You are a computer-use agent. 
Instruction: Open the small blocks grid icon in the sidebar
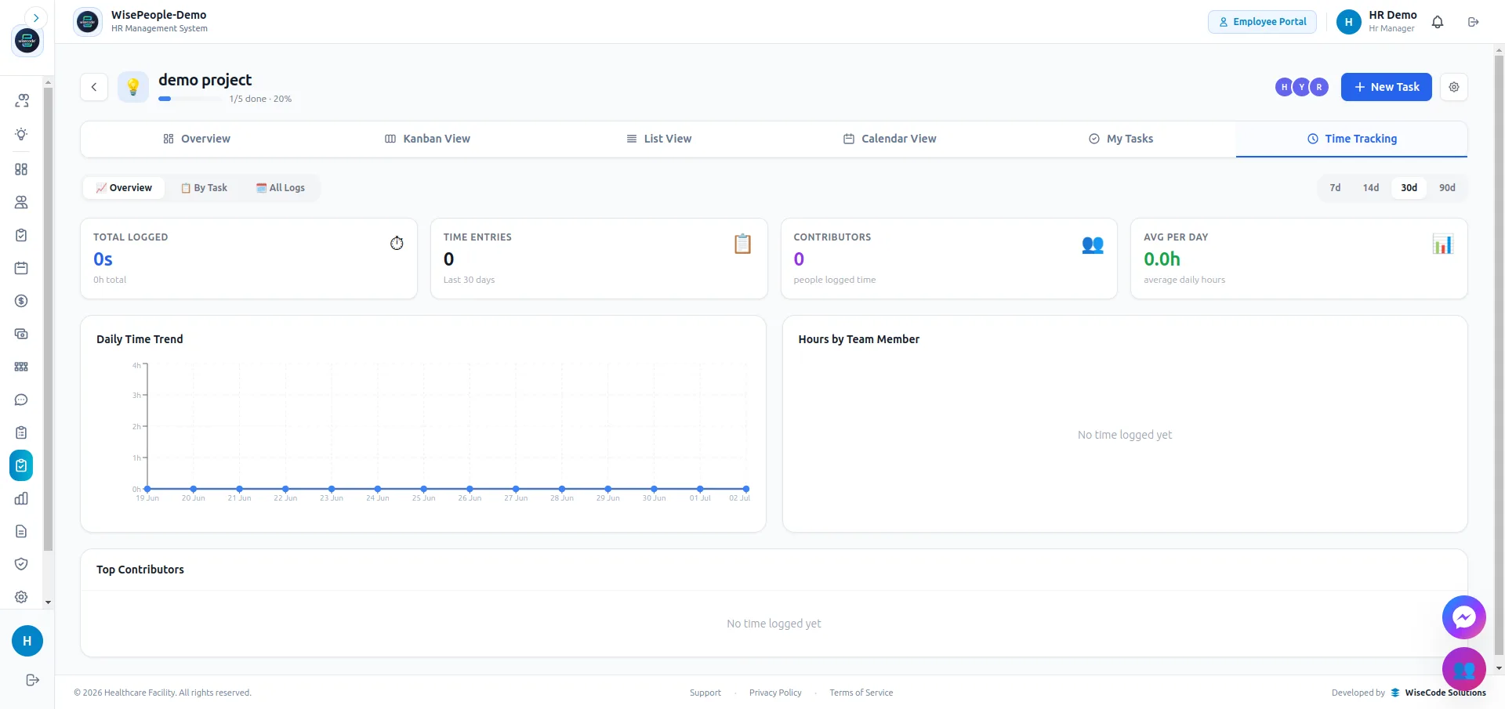[x=21, y=367]
